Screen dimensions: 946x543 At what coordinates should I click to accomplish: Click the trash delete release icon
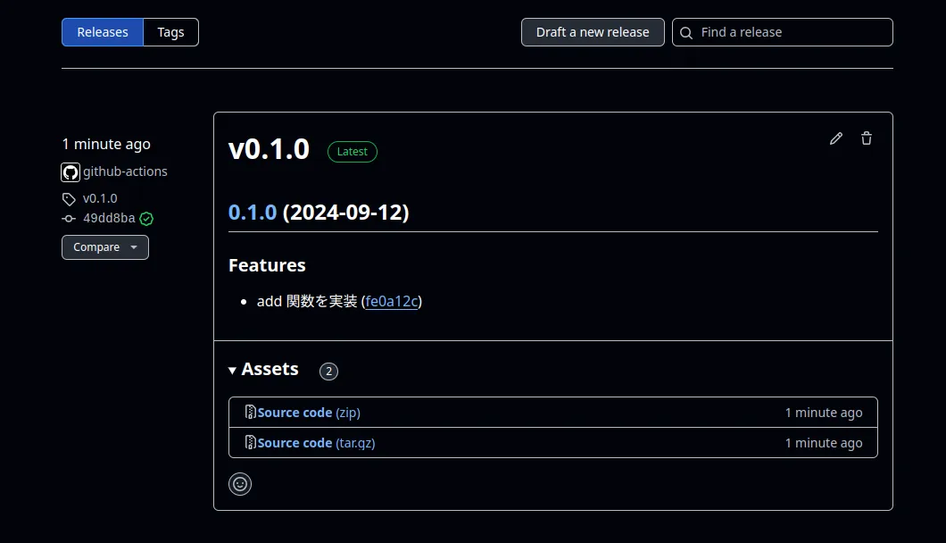[x=867, y=138]
